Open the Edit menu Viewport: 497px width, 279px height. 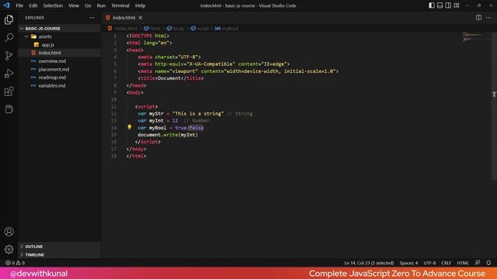[33, 5]
